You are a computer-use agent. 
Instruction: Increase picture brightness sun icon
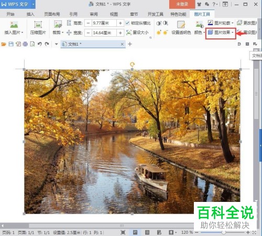point(159,33)
